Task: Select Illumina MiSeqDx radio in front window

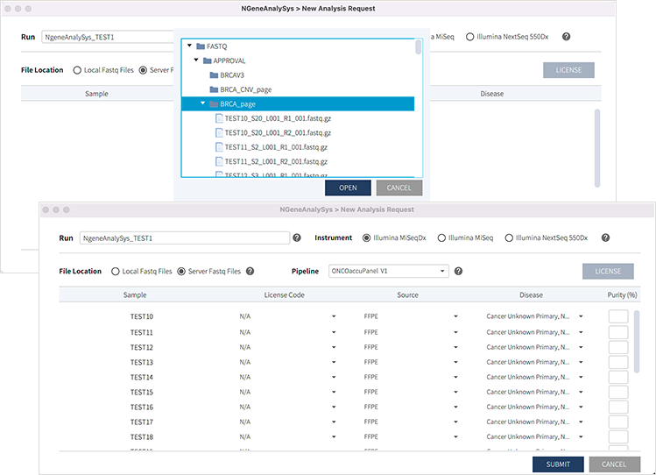Action: pos(366,237)
